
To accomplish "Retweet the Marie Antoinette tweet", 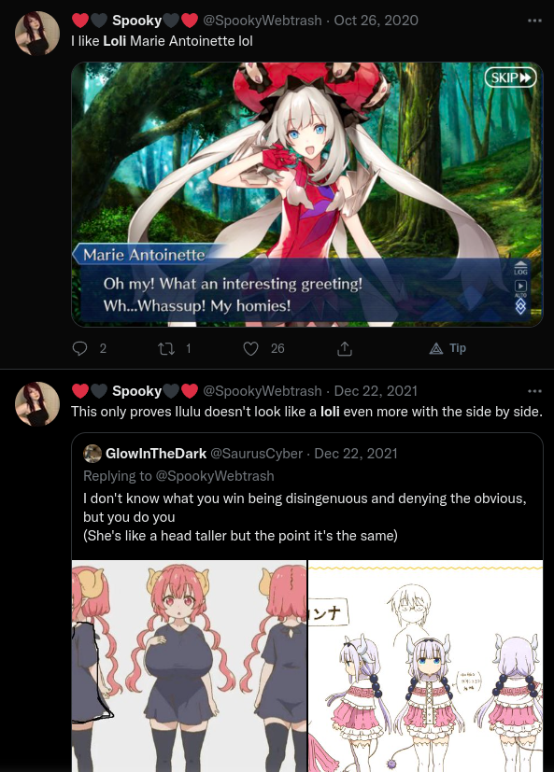I will (166, 348).
